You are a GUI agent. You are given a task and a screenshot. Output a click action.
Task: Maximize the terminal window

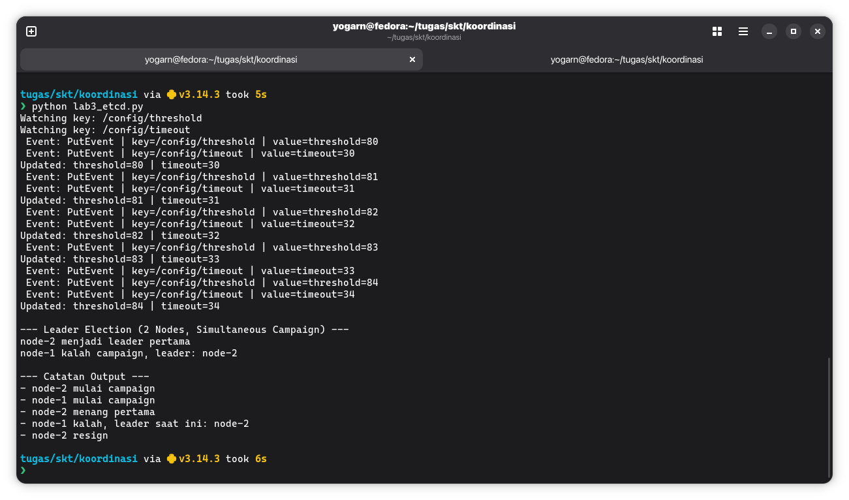(794, 31)
